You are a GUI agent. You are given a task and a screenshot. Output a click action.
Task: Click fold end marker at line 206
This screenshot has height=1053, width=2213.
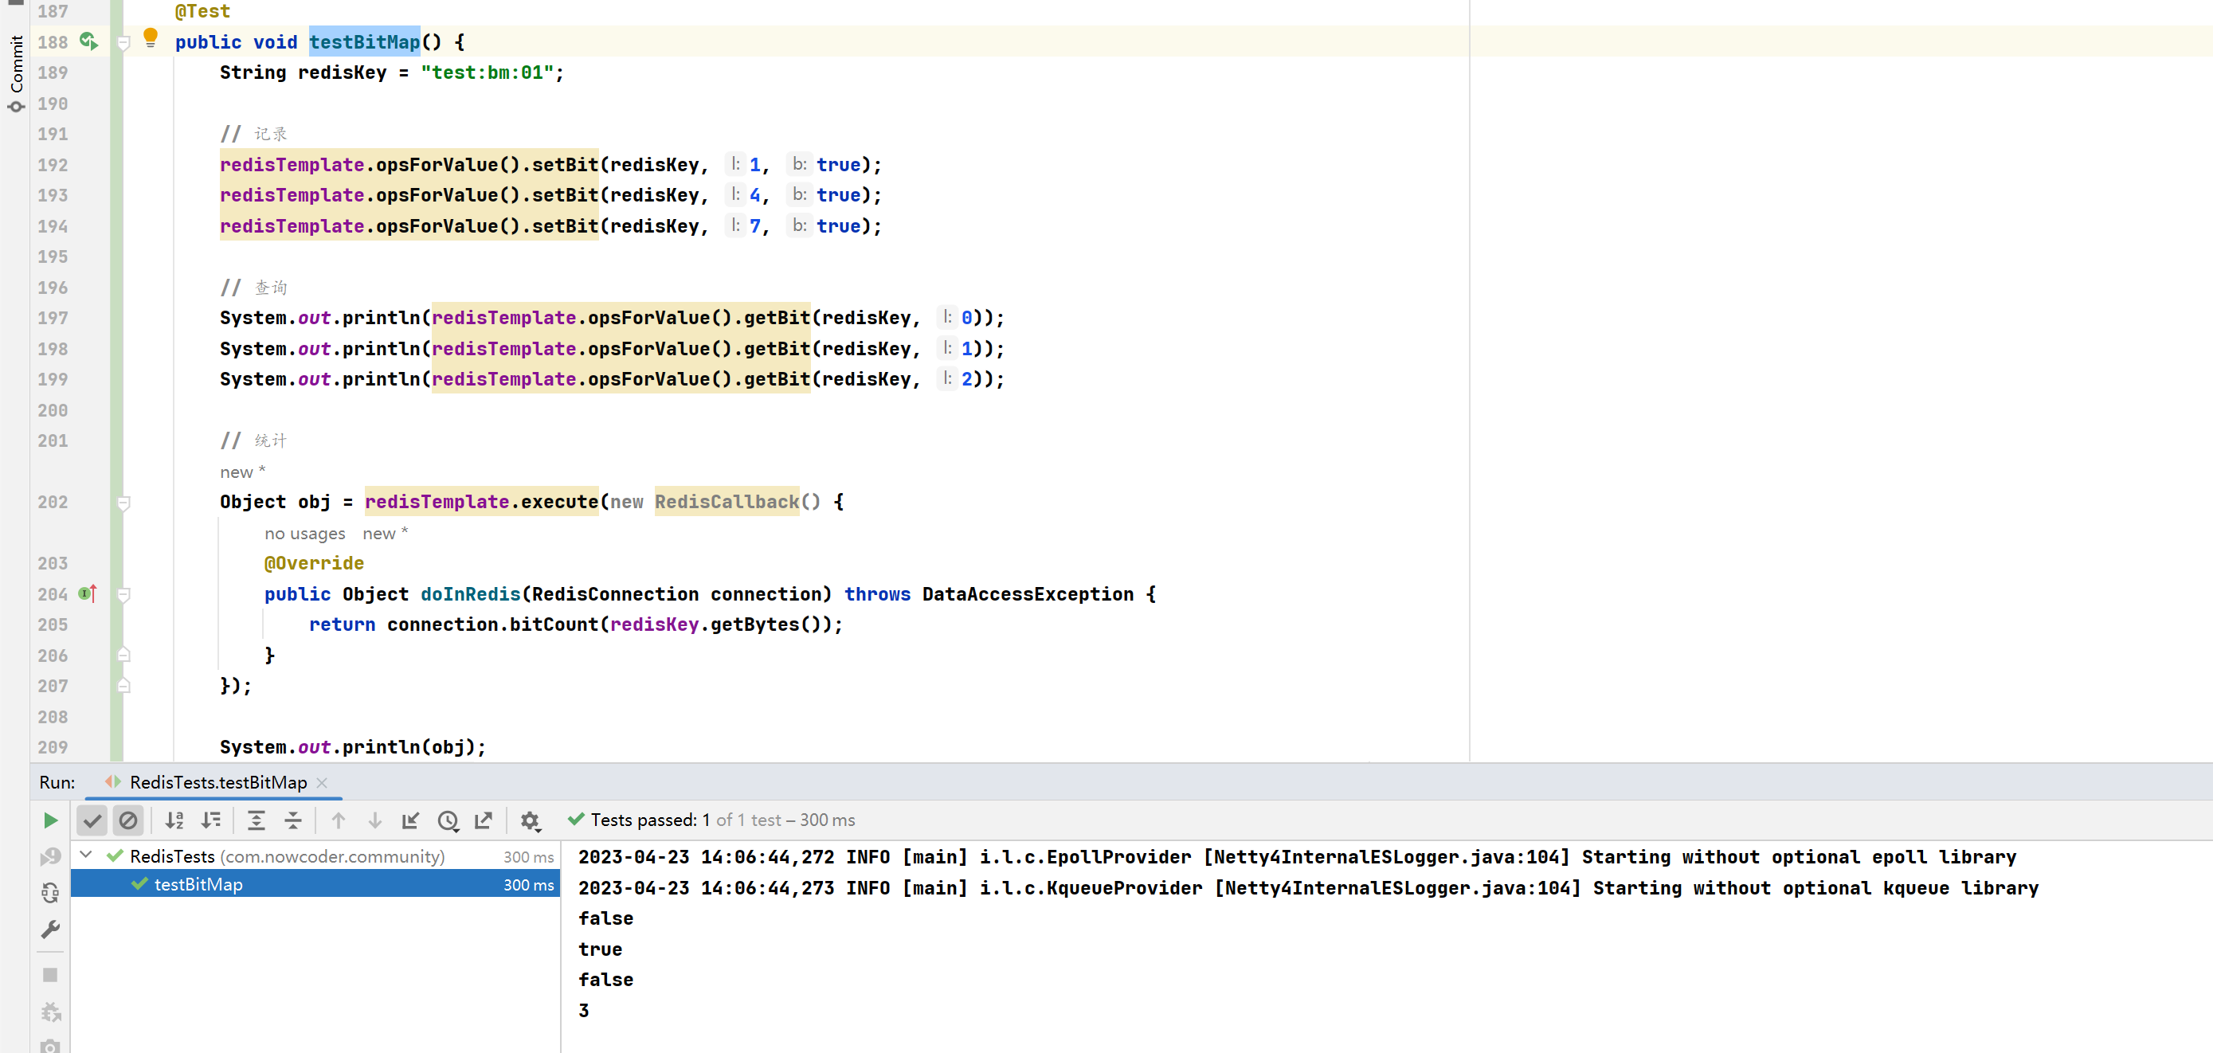click(123, 655)
